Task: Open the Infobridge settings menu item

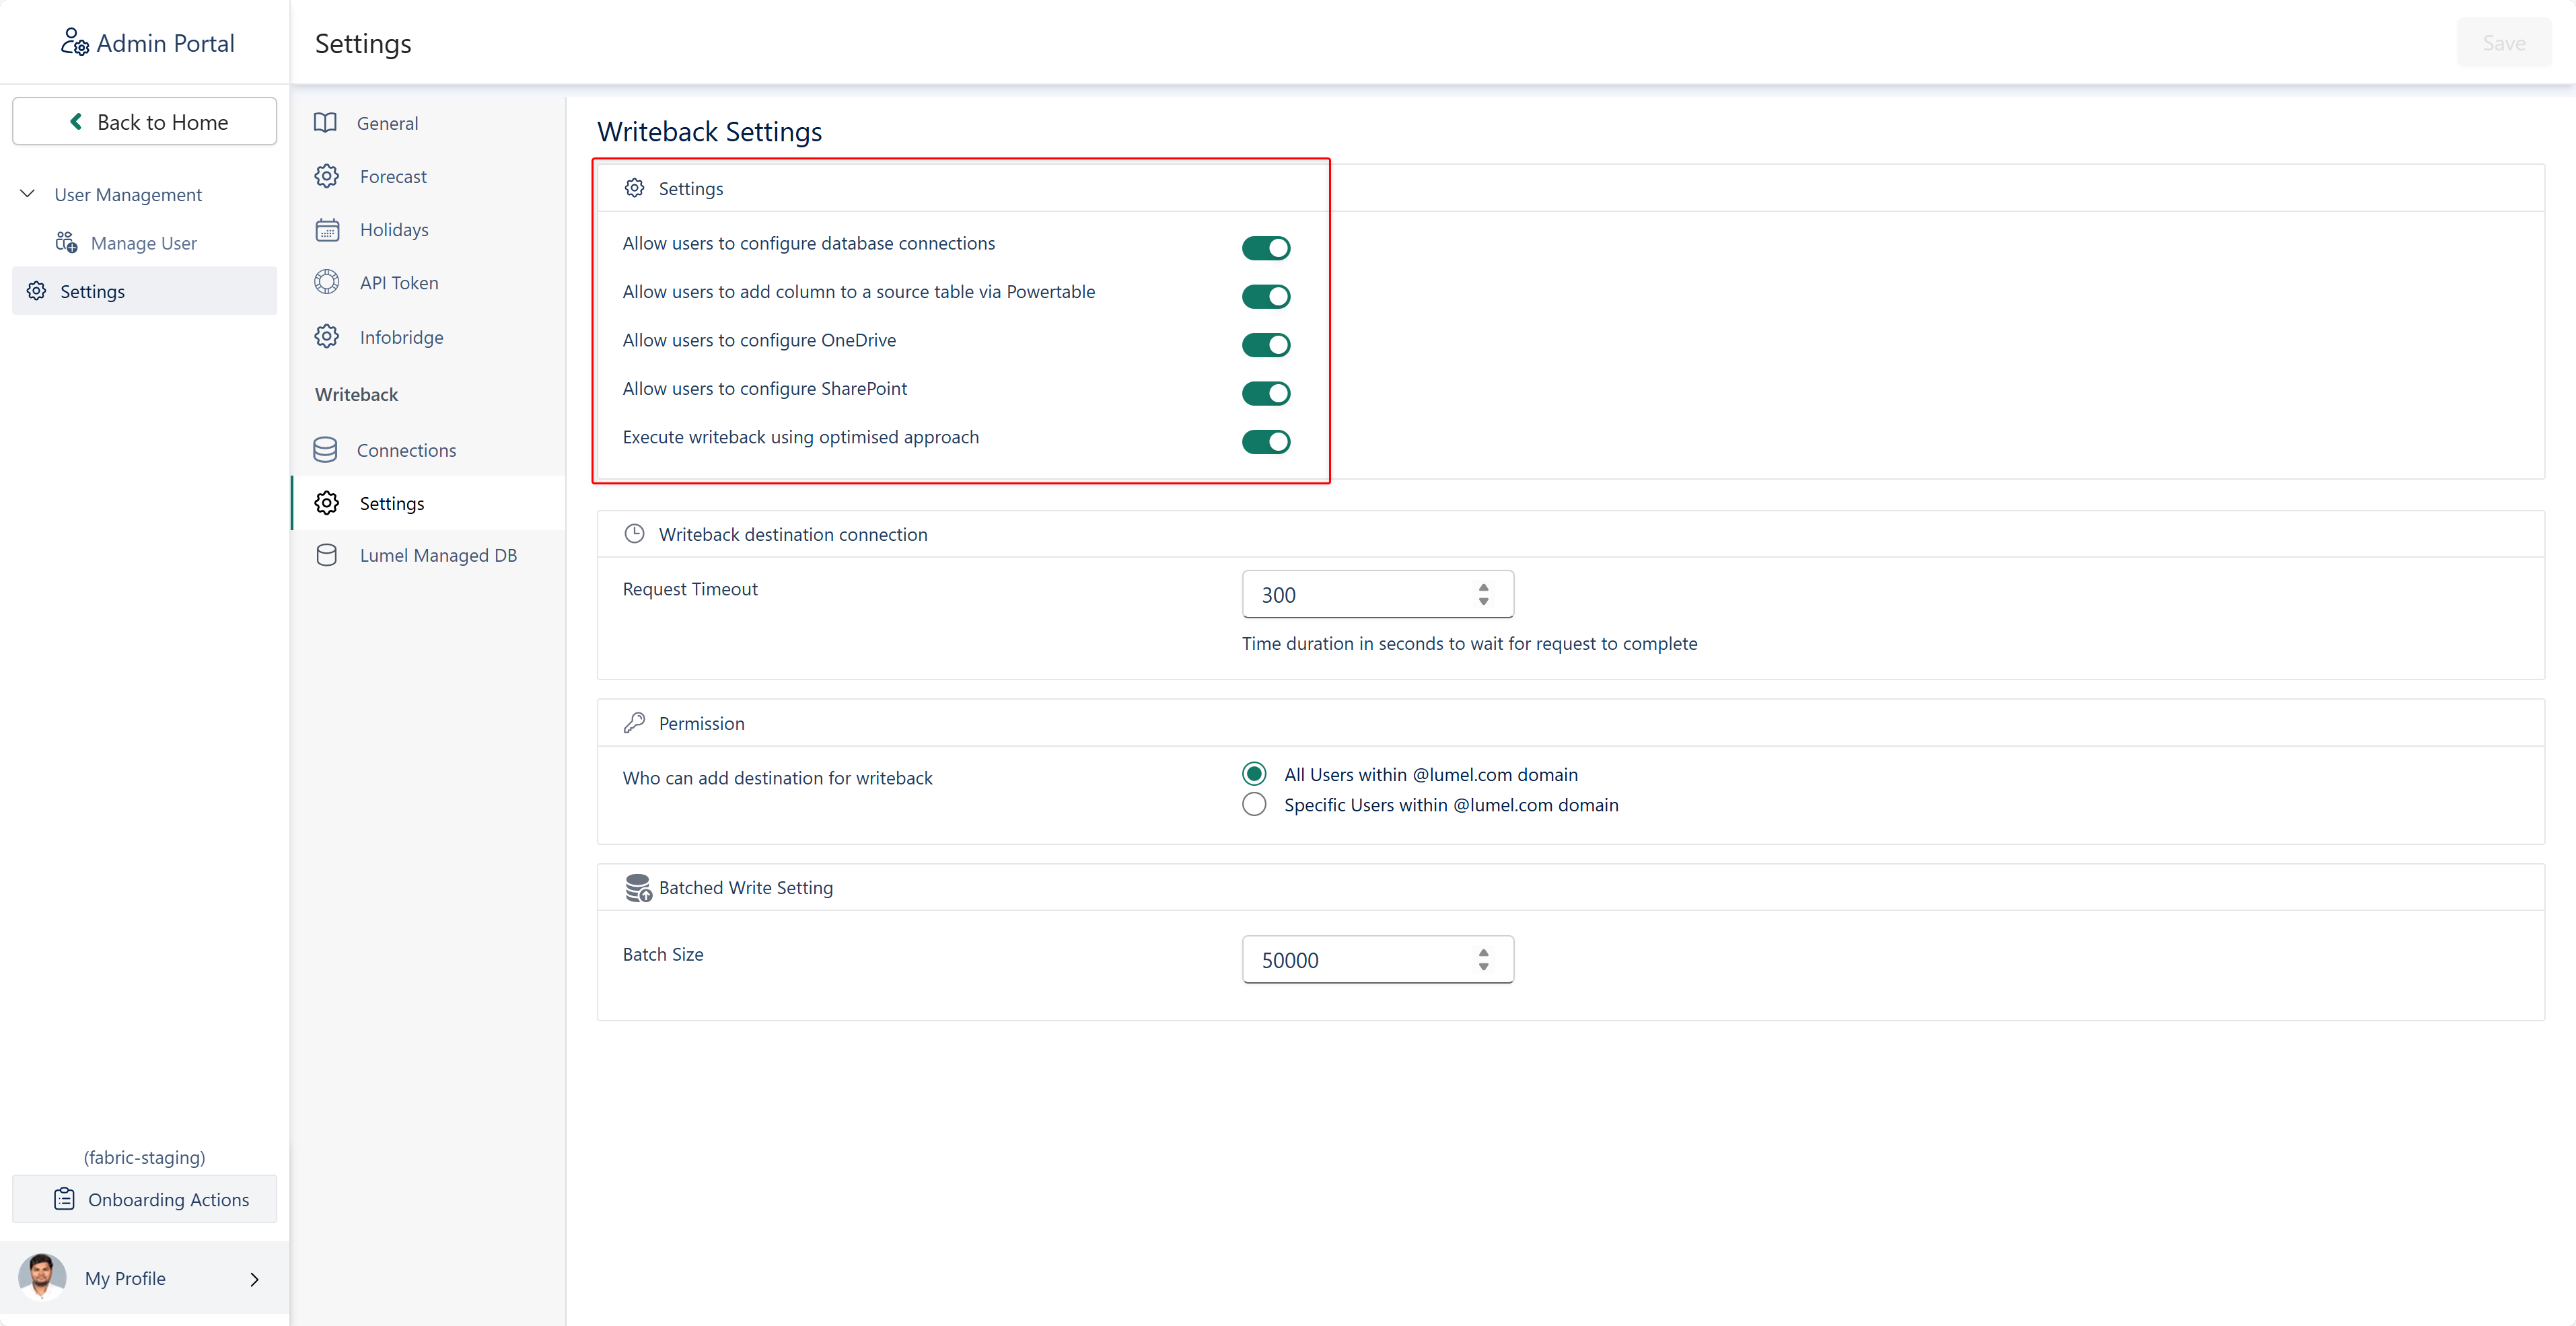Action: (400, 338)
